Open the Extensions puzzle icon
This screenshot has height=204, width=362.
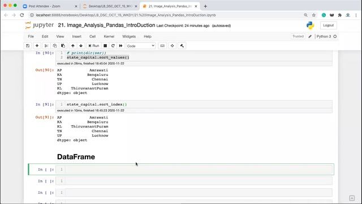coord(339,15)
